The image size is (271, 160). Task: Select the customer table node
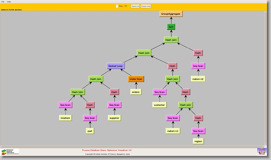[x=159, y=105]
